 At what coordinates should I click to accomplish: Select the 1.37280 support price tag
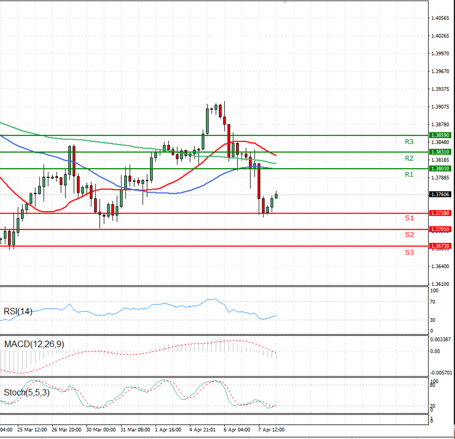[440, 213]
